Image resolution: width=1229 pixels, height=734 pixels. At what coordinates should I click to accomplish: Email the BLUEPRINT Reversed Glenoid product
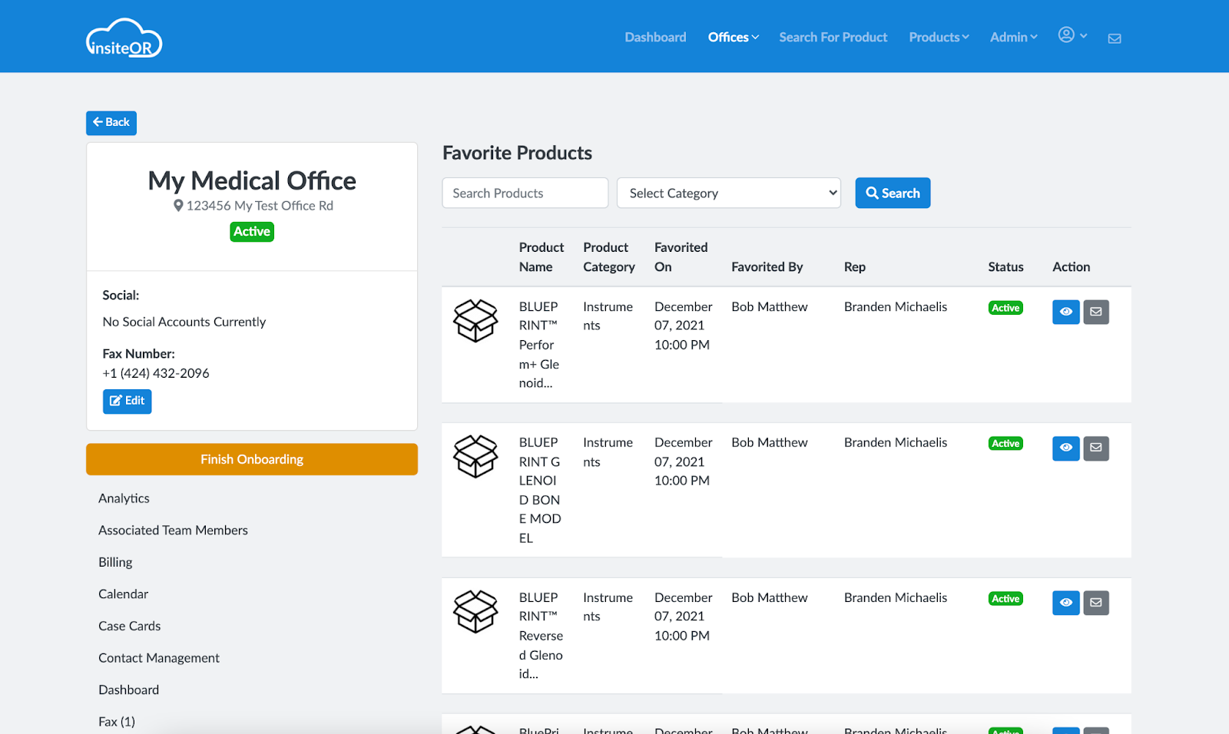point(1096,603)
